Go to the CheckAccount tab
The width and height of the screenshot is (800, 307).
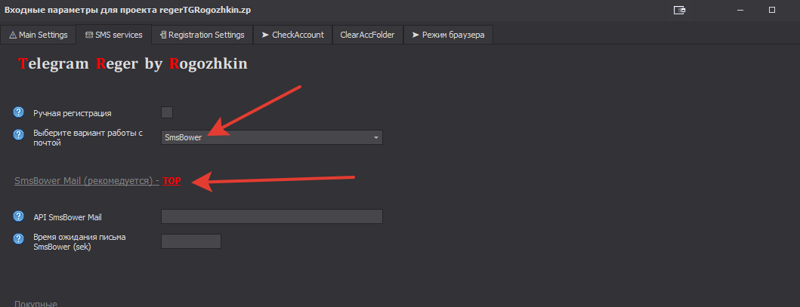coord(292,35)
